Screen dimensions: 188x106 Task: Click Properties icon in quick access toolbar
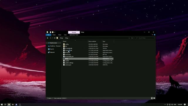point(51,32)
